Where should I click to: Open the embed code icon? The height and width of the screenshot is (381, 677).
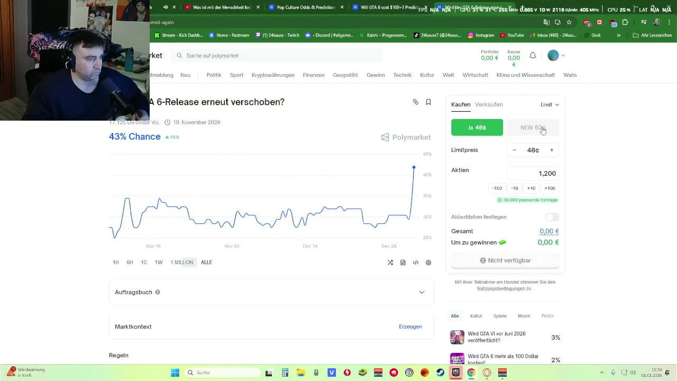click(416, 262)
